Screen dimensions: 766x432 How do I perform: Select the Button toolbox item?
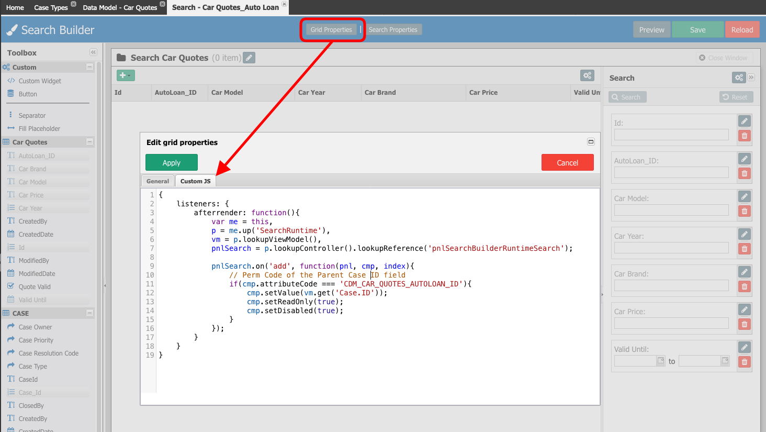[28, 94]
